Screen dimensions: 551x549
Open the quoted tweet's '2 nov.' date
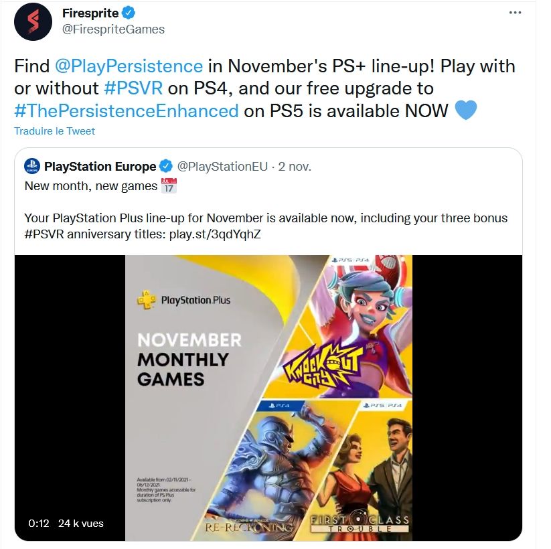295,166
